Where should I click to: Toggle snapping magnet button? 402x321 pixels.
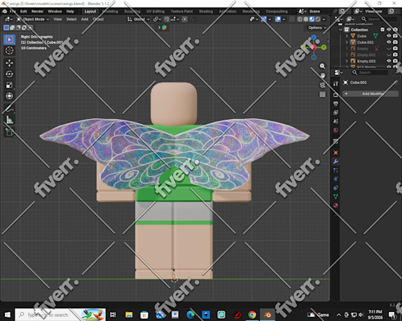pyautogui.click(x=167, y=19)
